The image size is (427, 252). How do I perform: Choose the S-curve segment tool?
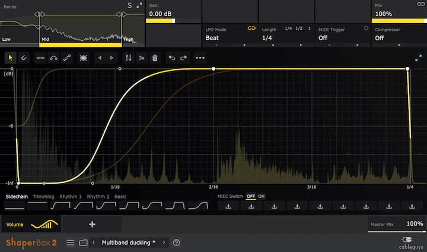coord(67,58)
